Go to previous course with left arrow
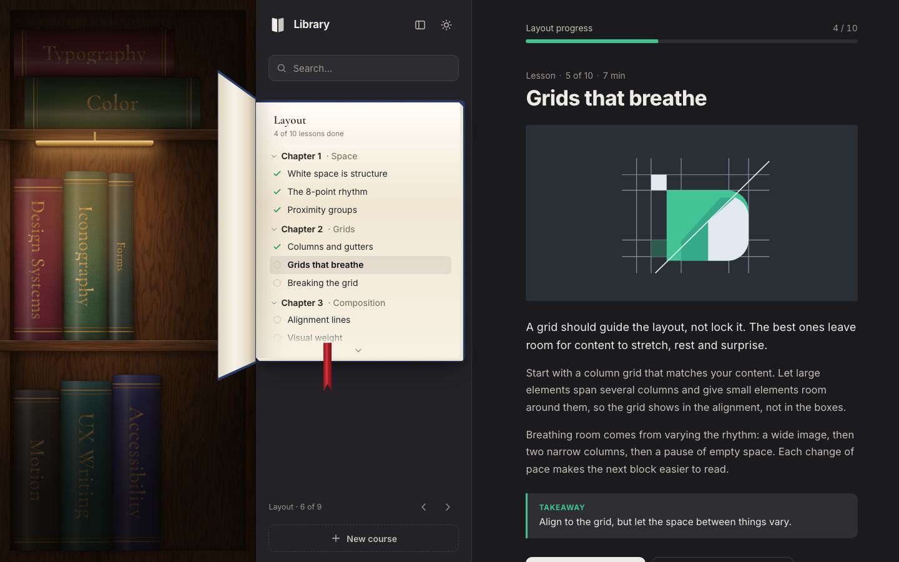 424,507
